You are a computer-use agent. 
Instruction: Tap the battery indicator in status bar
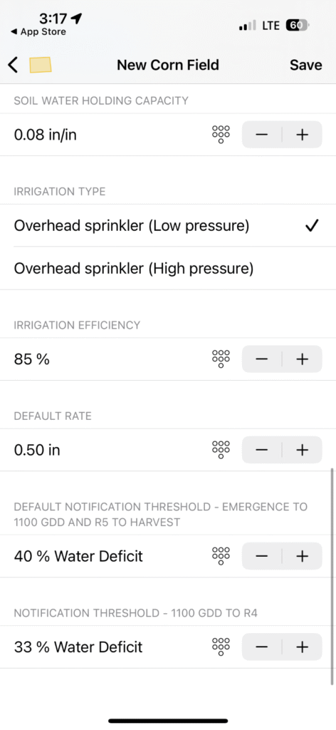[x=298, y=26]
